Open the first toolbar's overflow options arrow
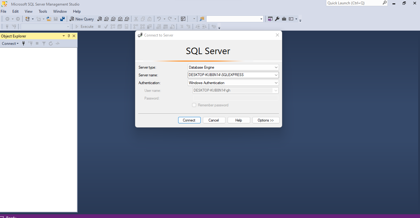The width and height of the screenshot is (420, 218). (x=300, y=20)
